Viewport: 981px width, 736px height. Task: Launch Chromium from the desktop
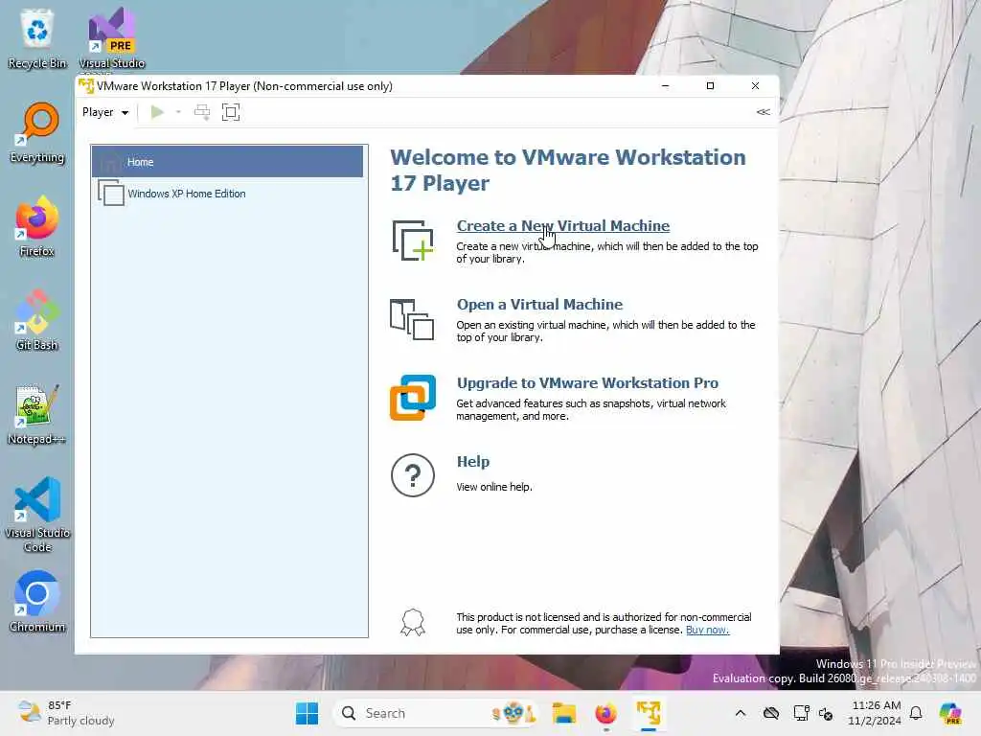click(x=37, y=602)
